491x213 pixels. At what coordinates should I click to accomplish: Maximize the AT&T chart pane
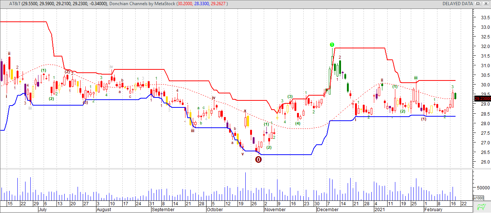(478, 3)
